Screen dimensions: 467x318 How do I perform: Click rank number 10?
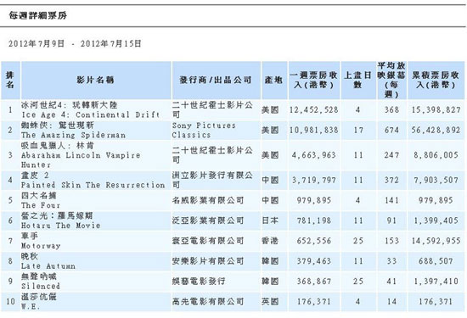pyautogui.click(x=11, y=302)
